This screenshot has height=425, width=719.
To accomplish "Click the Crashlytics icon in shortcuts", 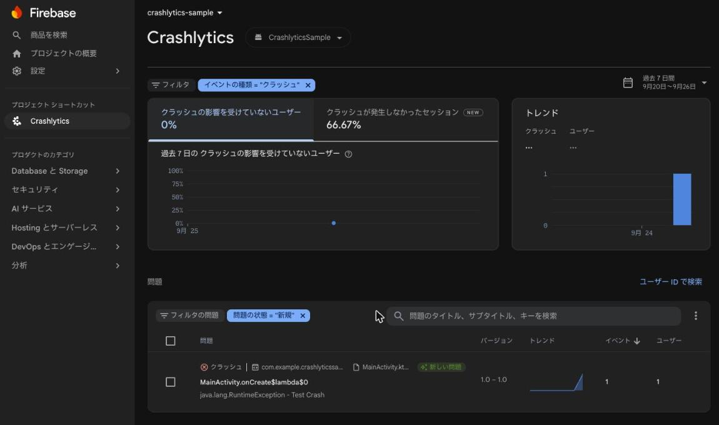I will [17, 121].
